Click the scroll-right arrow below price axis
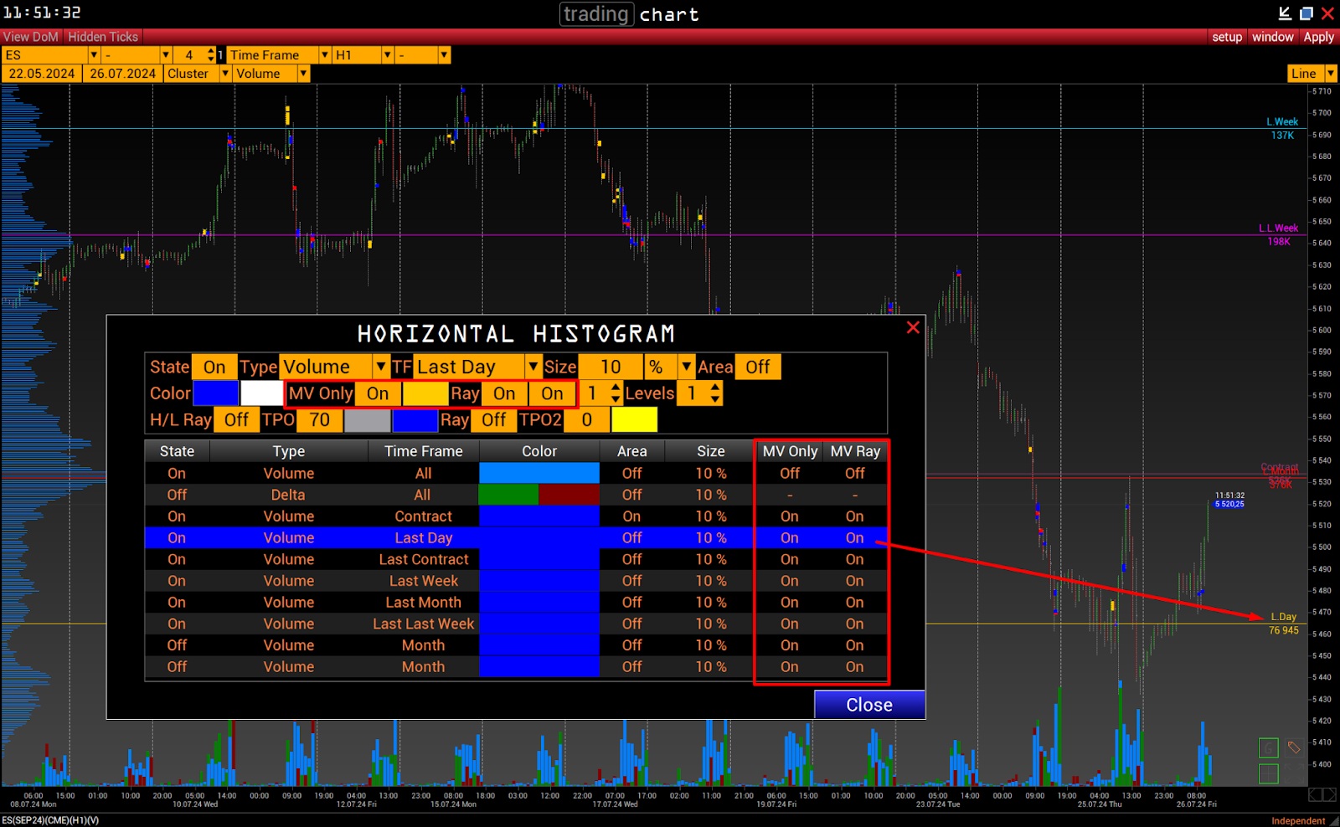The image size is (1340, 827). [x=1330, y=794]
